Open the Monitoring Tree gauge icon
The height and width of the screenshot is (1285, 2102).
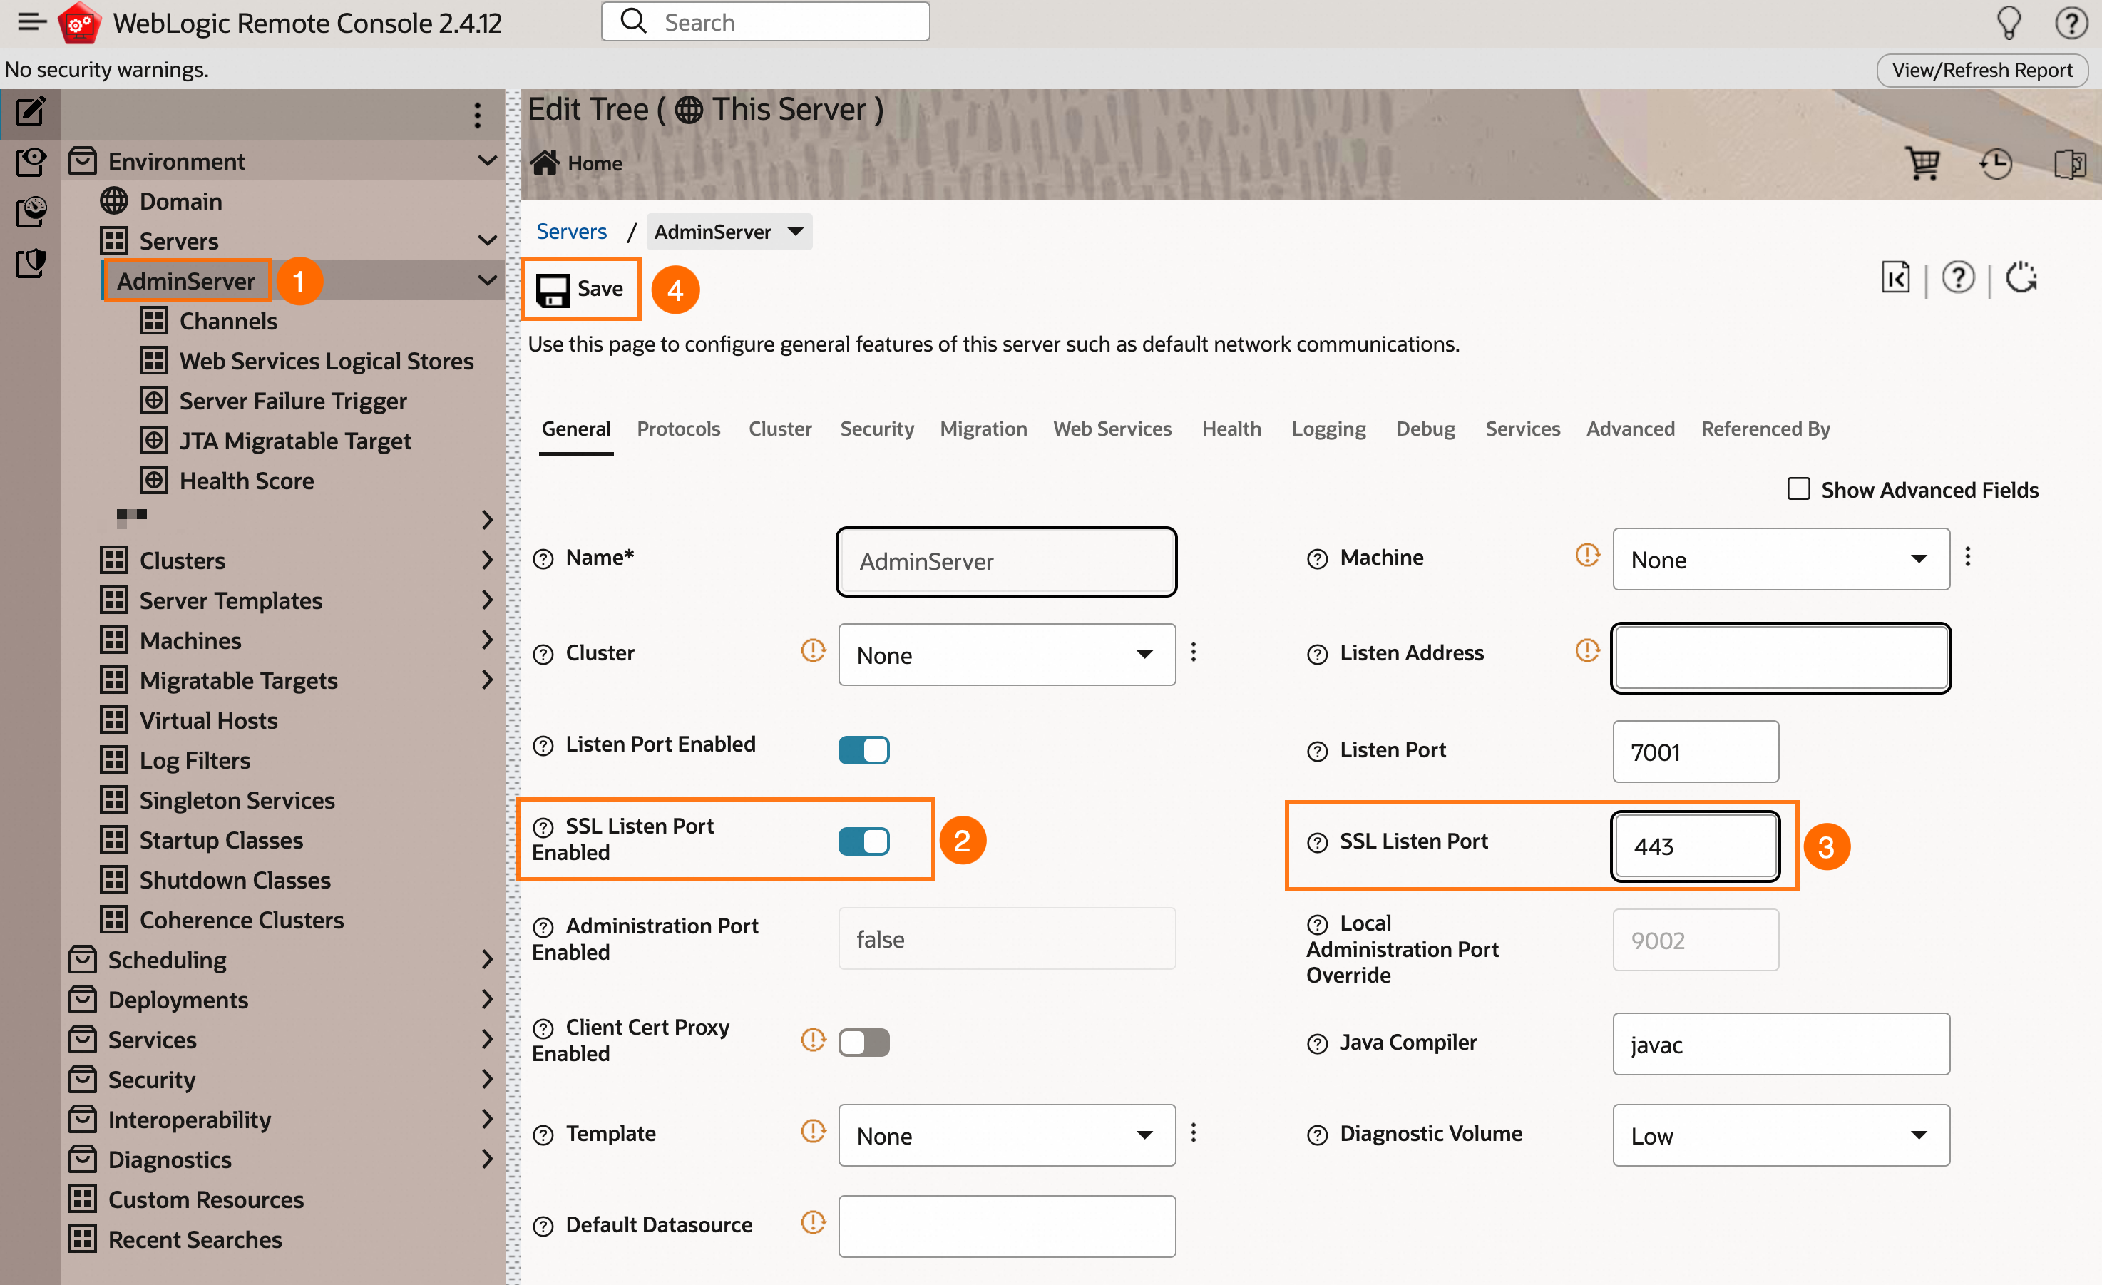tap(31, 213)
